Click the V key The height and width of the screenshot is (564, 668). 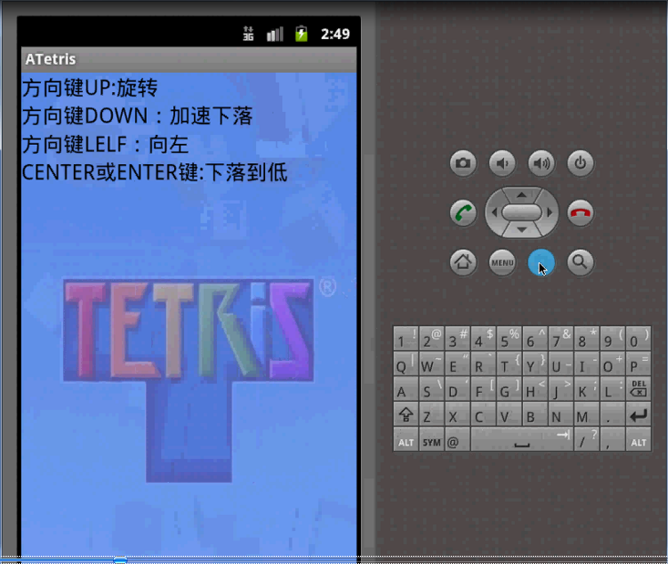tap(509, 414)
